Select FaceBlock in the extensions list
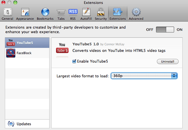This screenshot has width=188, height=130. coord(27,53)
